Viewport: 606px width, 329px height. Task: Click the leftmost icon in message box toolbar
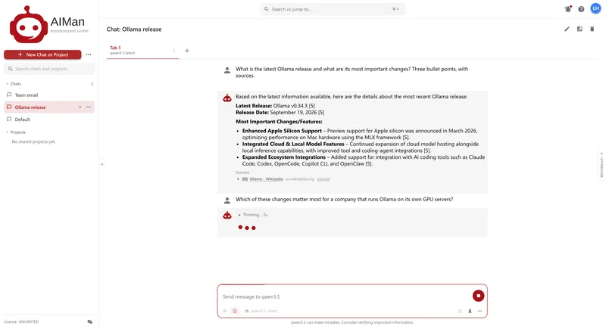click(225, 311)
